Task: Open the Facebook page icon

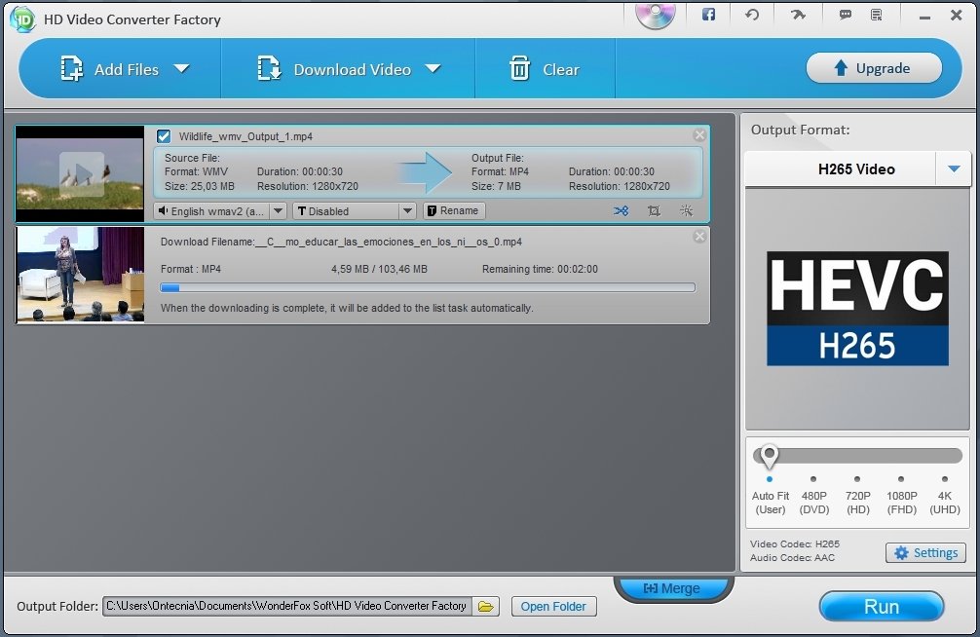Action: click(x=708, y=15)
